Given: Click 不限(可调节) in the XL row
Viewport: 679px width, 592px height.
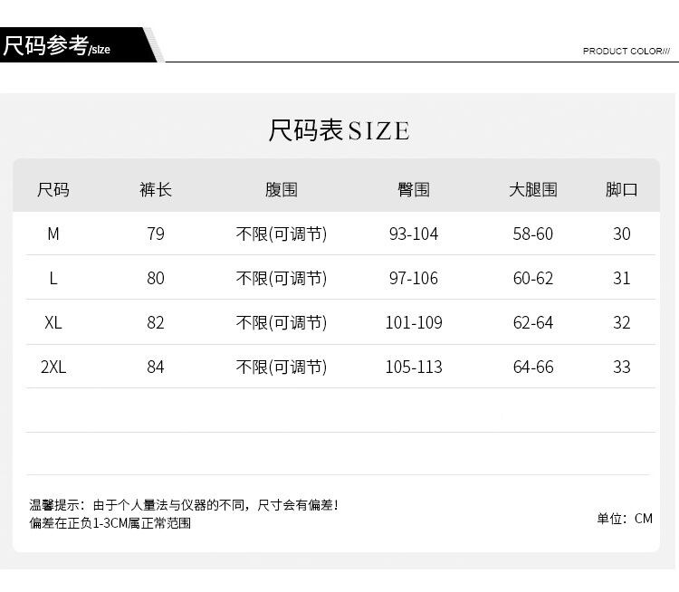Looking at the screenshot, I should tap(282, 322).
